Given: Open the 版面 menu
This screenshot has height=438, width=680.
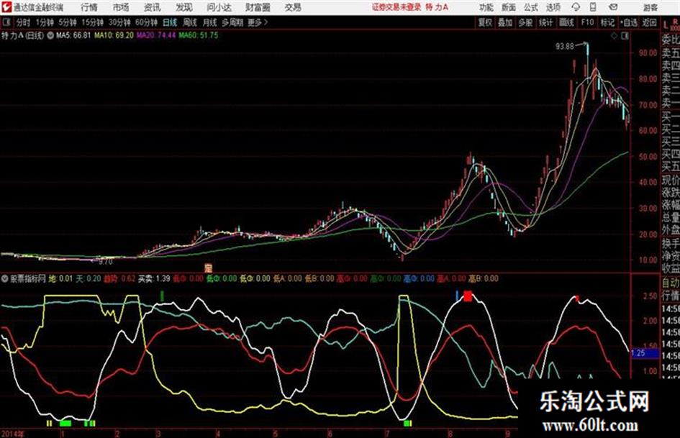Looking at the screenshot, I should tap(509, 7).
